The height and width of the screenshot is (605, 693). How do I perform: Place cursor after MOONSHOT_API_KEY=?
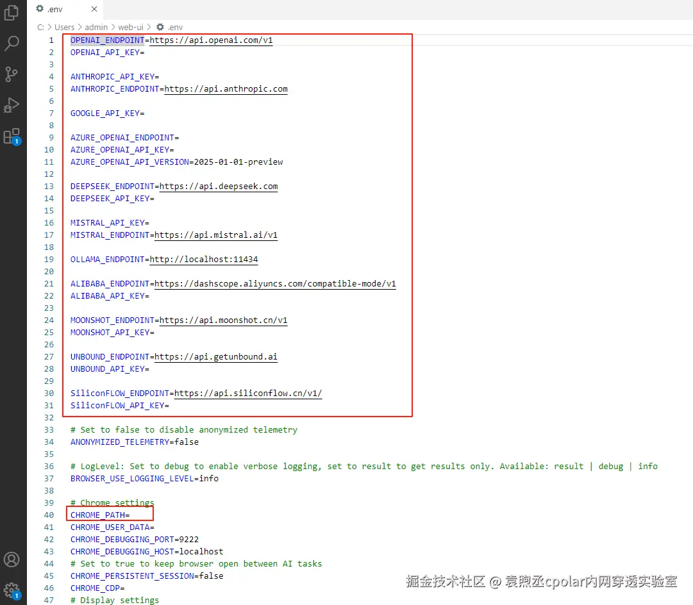click(154, 333)
